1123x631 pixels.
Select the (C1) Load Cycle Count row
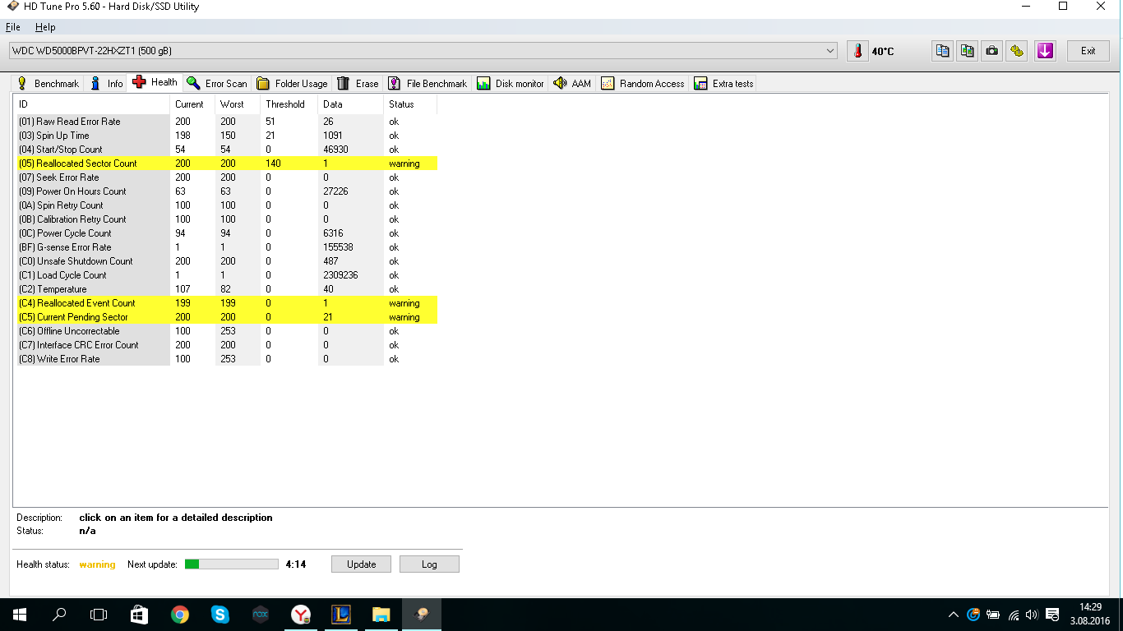pyautogui.click(x=225, y=275)
